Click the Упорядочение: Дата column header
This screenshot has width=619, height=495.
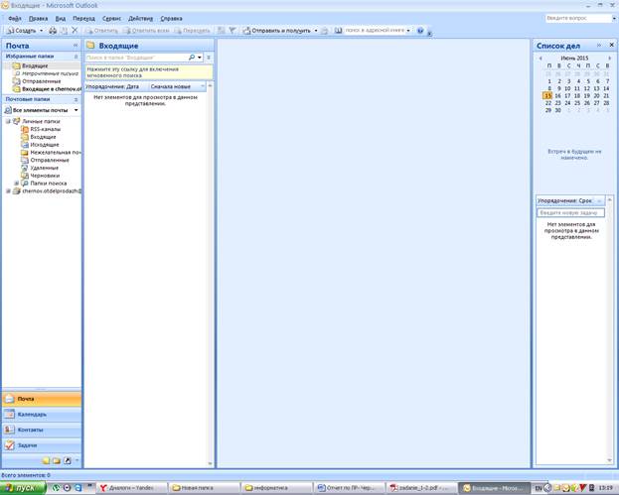[x=116, y=86]
